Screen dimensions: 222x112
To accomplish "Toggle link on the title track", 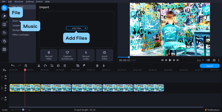I will tap(5, 79).
